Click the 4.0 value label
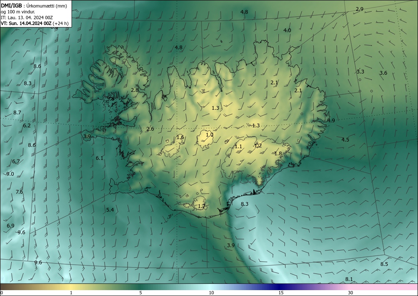The width and height of the screenshot is (418, 296). [287, 30]
